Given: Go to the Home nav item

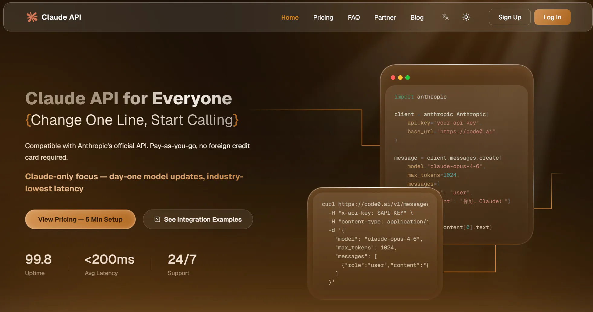Looking at the screenshot, I should (290, 18).
